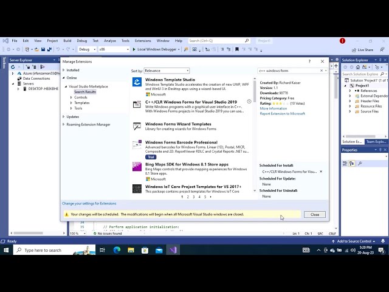Click the Live Share icon
This screenshot has width=389, height=292.
[354, 50]
